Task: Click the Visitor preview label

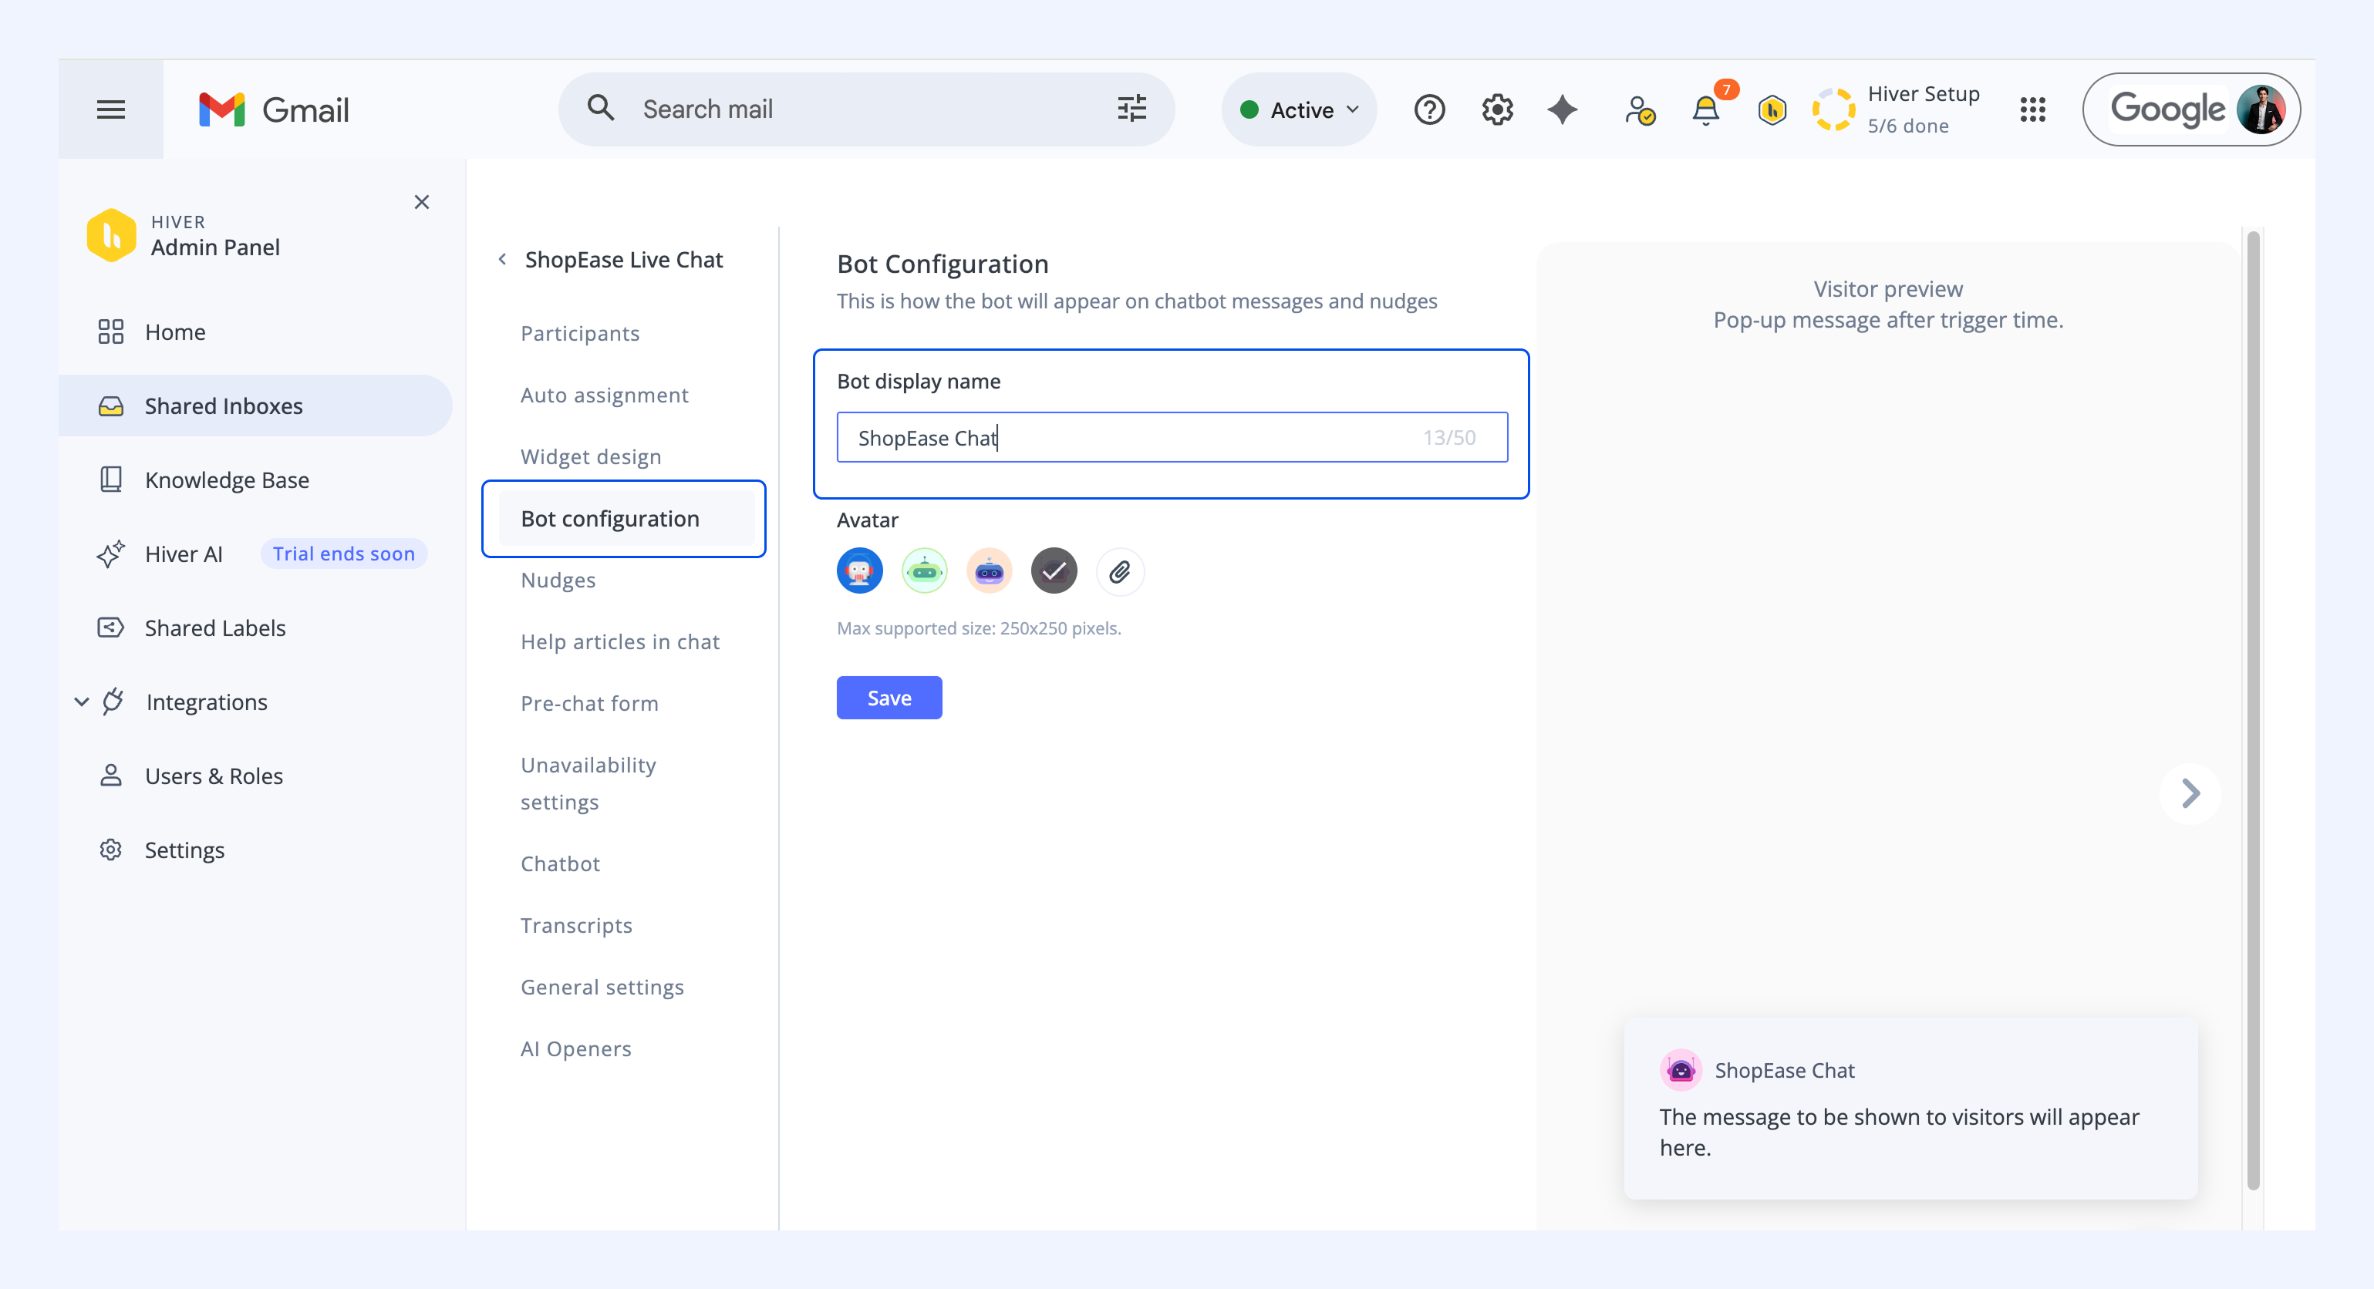Action: (x=1888, y=289)
